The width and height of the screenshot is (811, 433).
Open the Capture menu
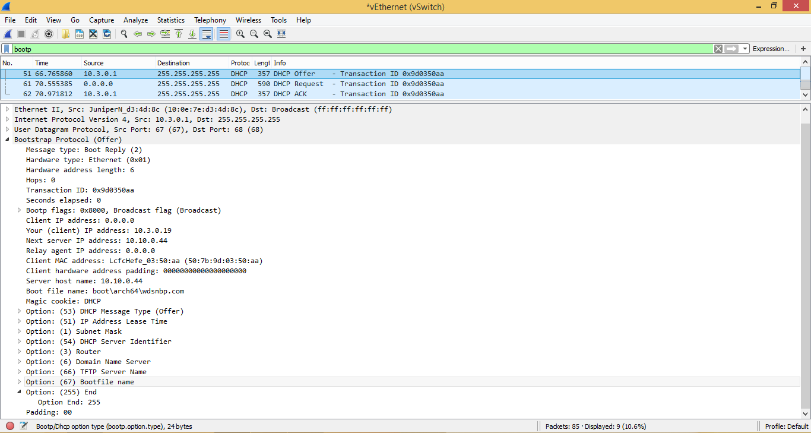(x=102, y=20)
